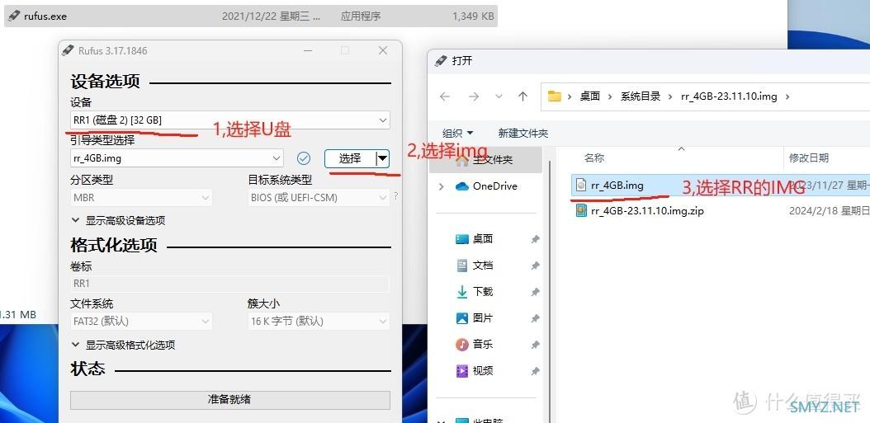Open 桌面 in quick access

tap(483, 239)
